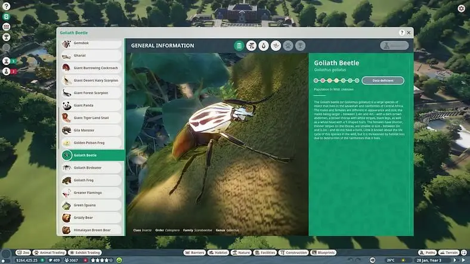
Task: Select the General Information tab icon
Action: coord(239,46)
